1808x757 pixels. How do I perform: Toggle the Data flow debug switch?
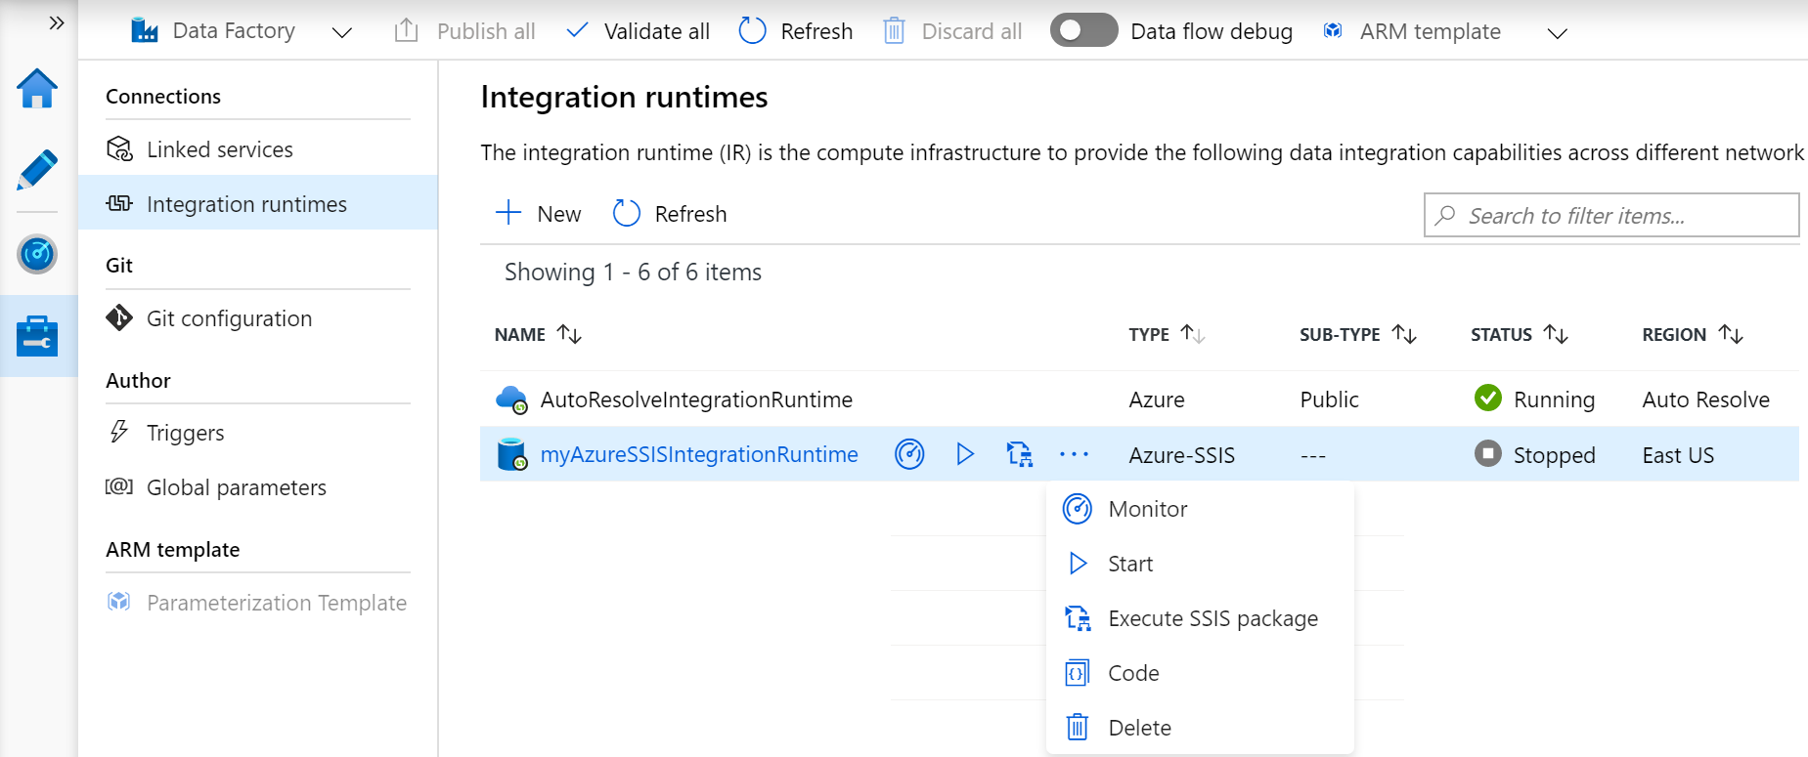[x=1083, y=31]
